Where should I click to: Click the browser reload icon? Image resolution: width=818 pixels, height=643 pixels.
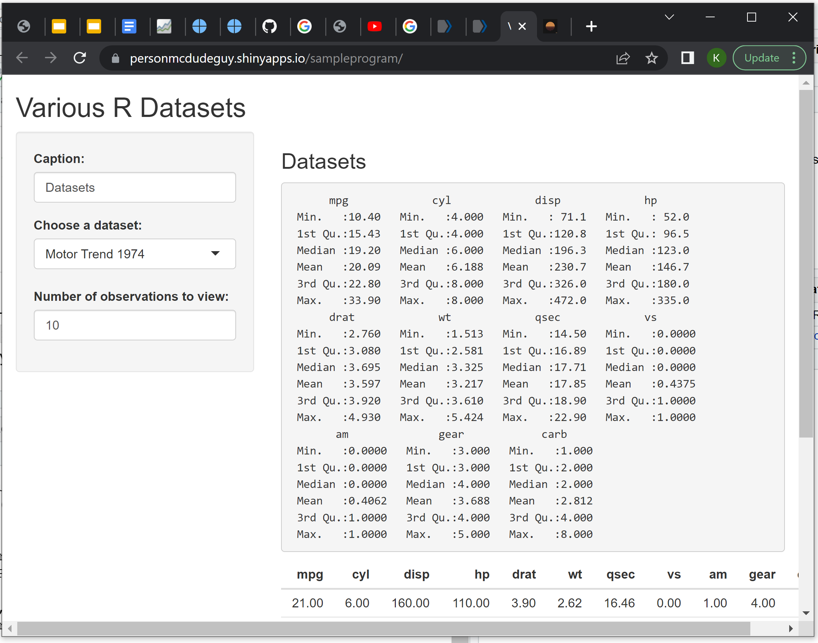tap(80, 58)
